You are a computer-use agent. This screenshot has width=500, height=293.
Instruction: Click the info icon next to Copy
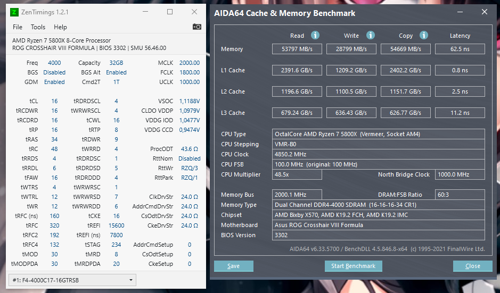(423, 35)
